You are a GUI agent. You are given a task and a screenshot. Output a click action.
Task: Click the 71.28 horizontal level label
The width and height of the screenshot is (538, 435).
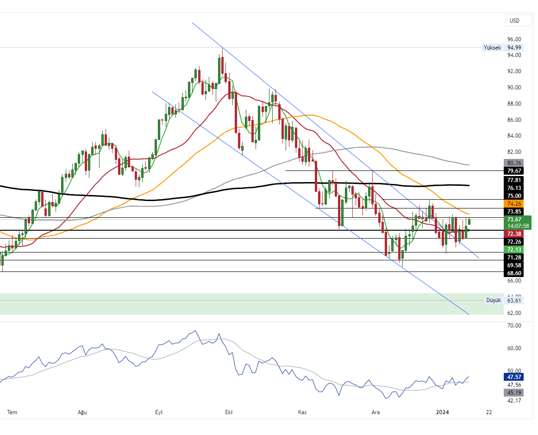514,257
